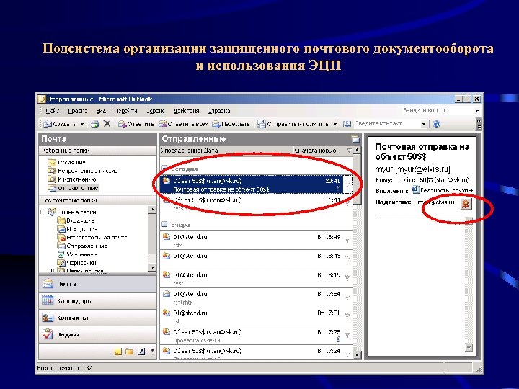Image resolution: width=519 pixels, height=389 pixels.
Task: Toggle the flag on the 17:35 message
Action: tap(347, 335)
